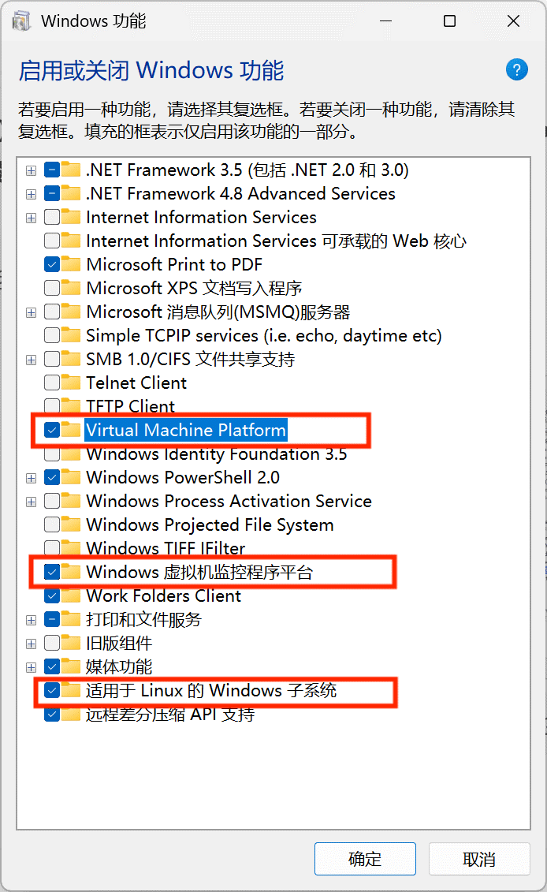This screenshot has width=547, height=892.
Task: Click folder icon beside Microsoft Print to PDF
Action: (x=71, y=264)
